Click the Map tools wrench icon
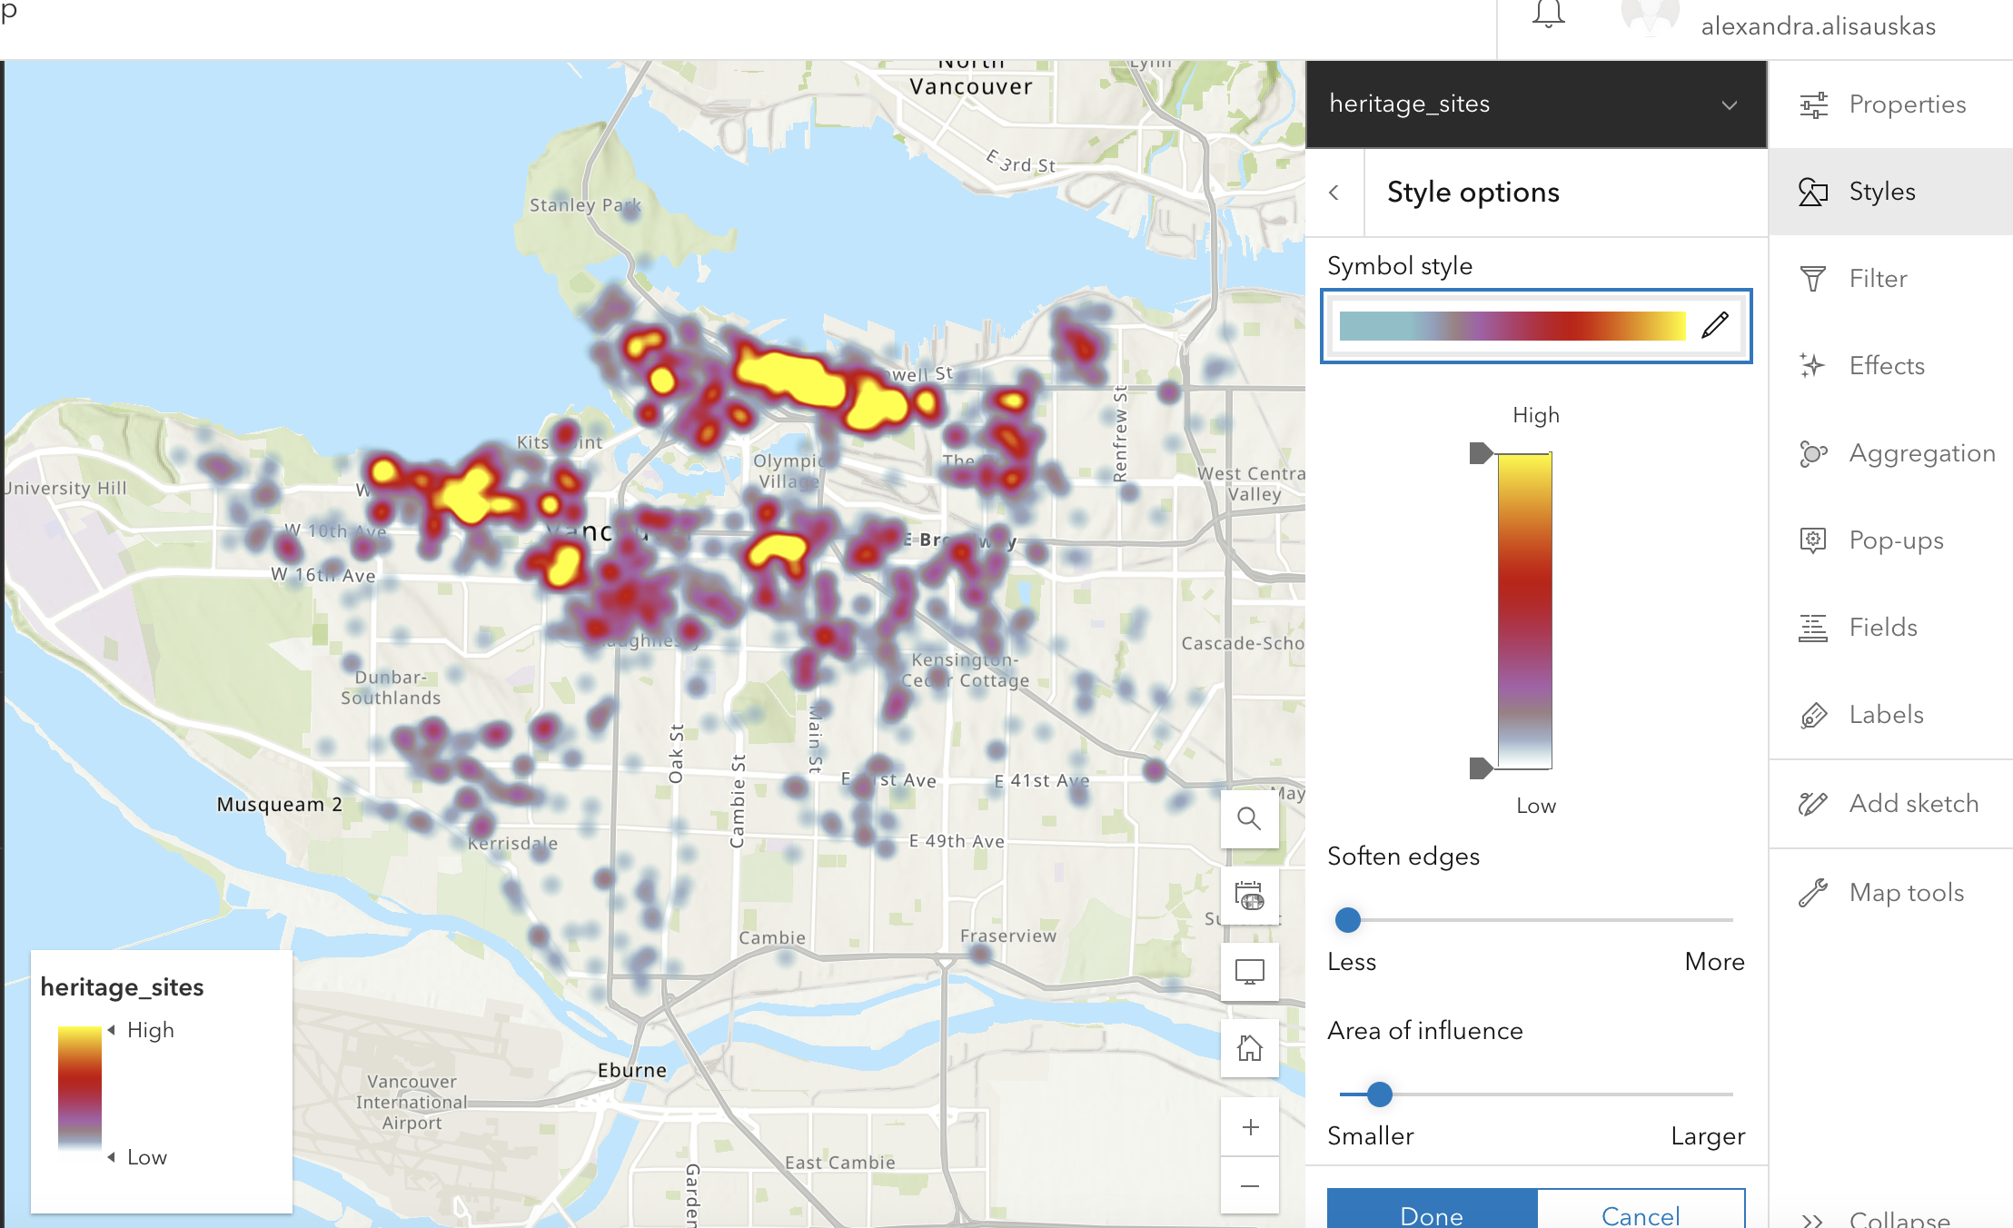The image size is (2013, 1228). click(x=1813, y=893)
